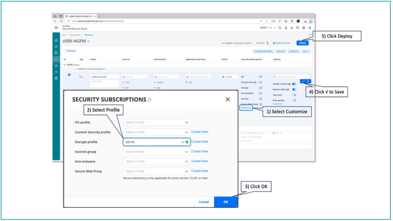The height and width of the screenshot is (221, 393).
Task: Toggle the IPS subscription switch
Action: 260,77
